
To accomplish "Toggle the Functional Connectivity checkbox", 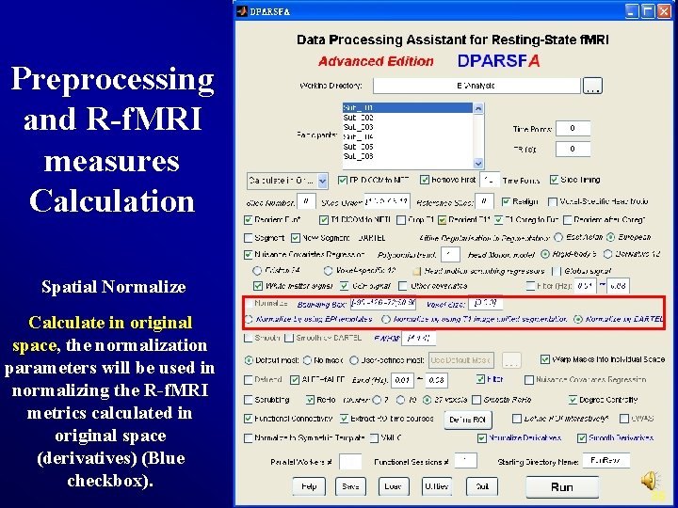I will tap(249, 419).
